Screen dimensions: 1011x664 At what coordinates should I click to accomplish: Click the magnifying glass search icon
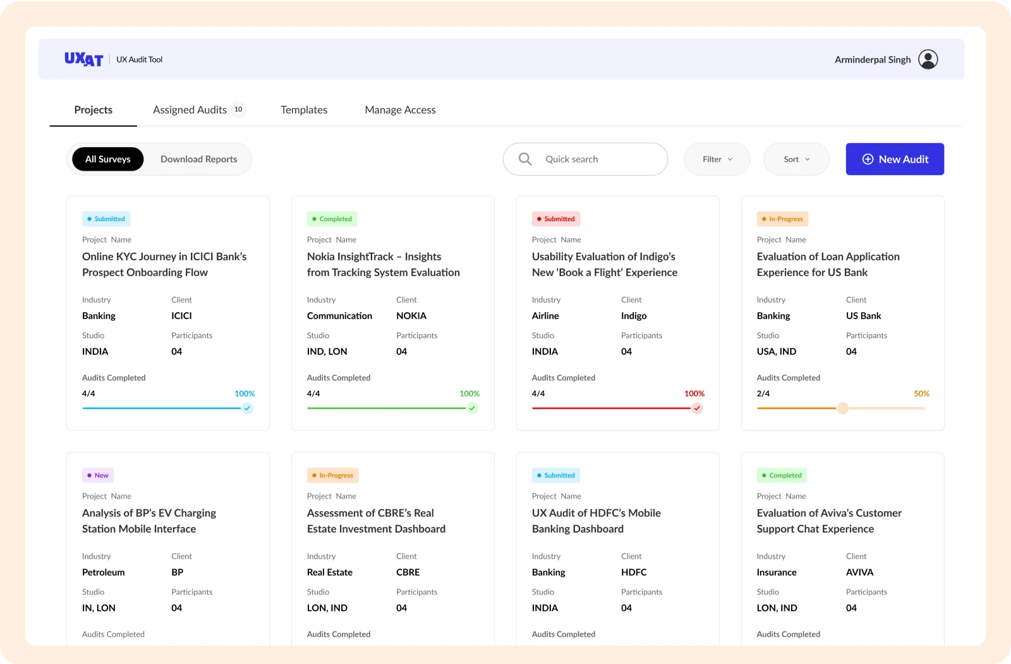[x=525, y=159]
